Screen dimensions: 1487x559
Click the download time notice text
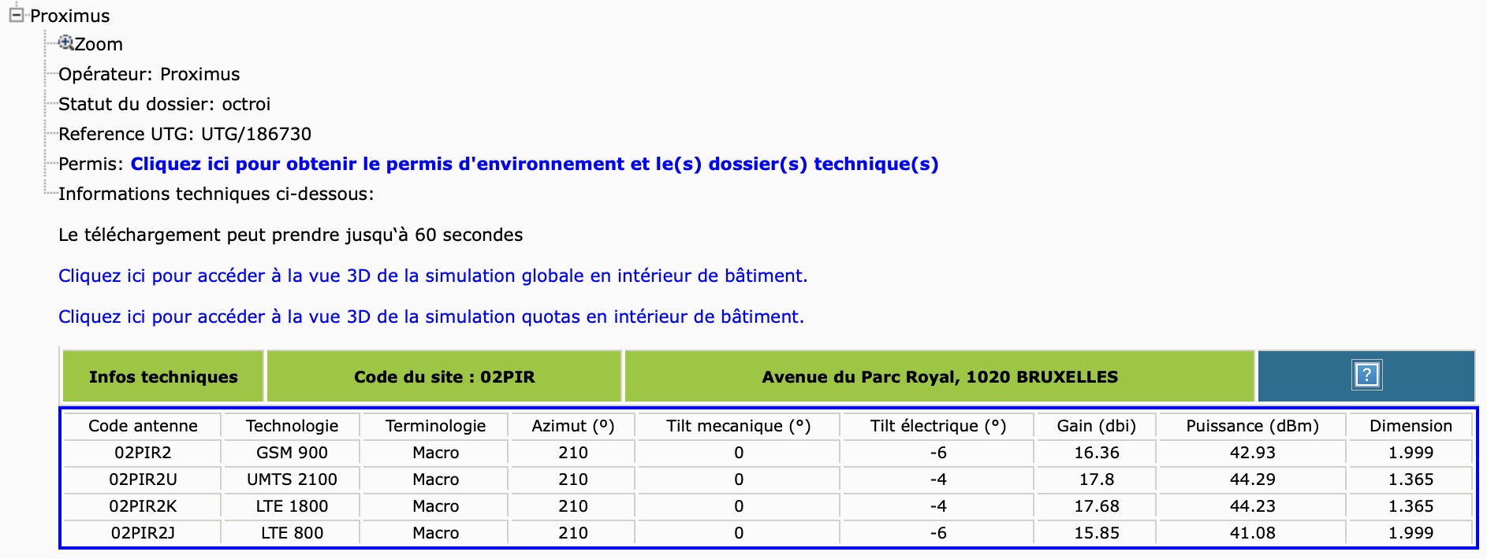tap(291, 235)
